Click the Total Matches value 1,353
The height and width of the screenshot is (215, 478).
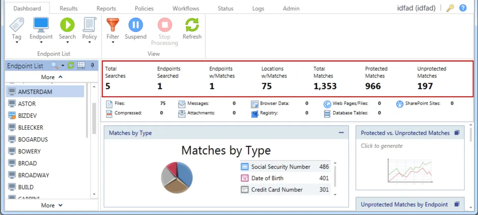pyautogui.click(x=325, y=86)
